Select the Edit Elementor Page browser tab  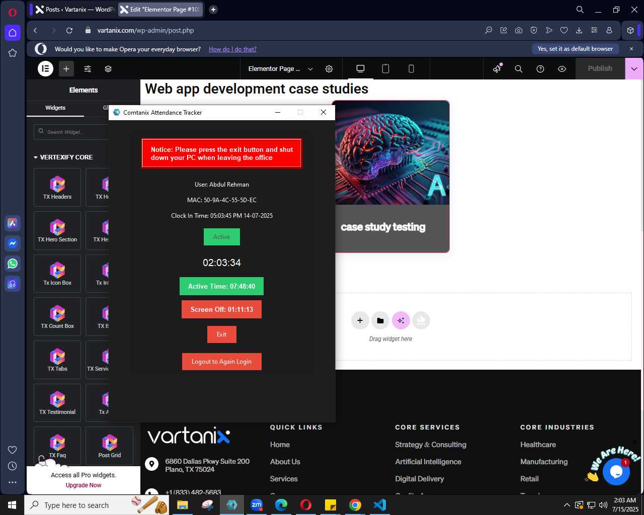pyautogui.click(x=160, y=10)
